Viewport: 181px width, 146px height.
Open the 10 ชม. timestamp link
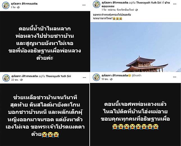105,79
